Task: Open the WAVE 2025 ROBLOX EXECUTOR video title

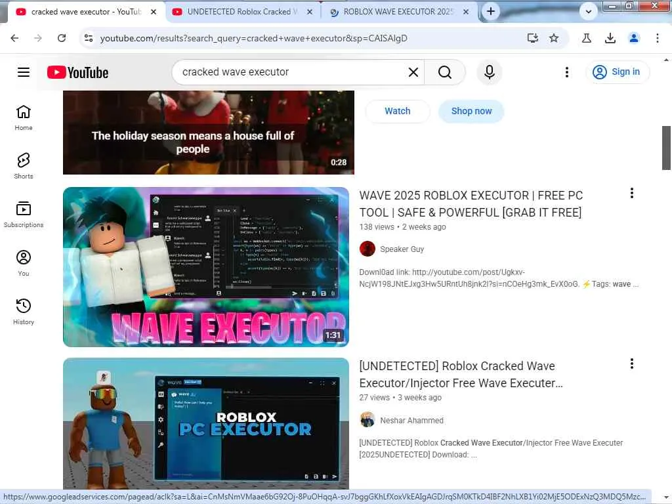Action: point(471,204)
